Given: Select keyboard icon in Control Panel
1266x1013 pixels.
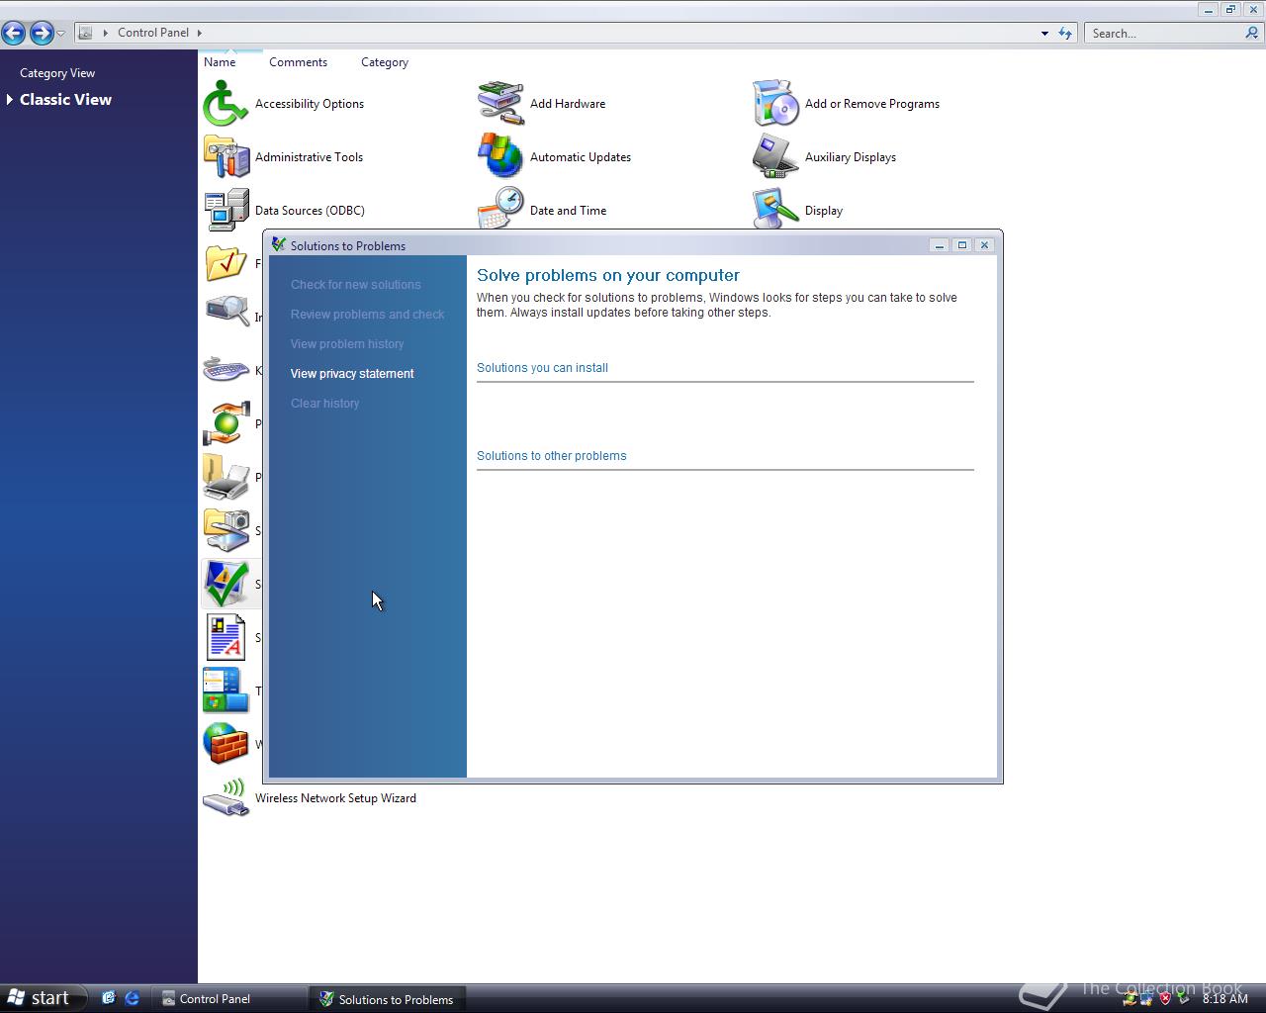Looking at the screenshot, I should 226,371.
